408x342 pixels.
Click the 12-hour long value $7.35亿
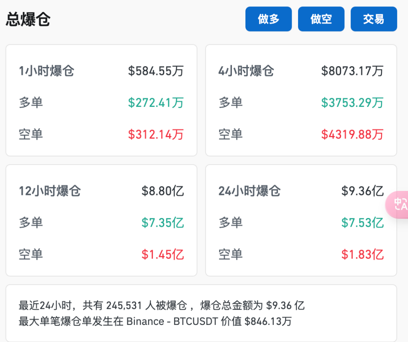(163, 223)
